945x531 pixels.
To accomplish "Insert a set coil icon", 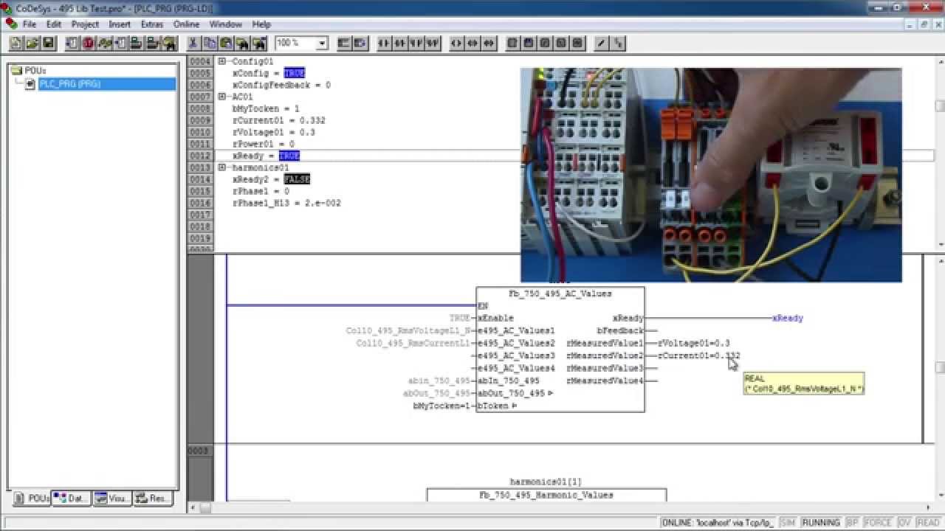I will (472, 44).
